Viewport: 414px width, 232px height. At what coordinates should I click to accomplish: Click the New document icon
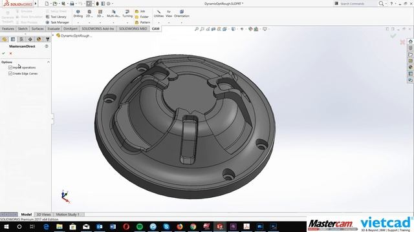coord(47,4)
